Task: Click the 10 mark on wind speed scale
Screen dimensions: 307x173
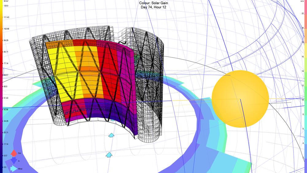Action: [302, 100]
